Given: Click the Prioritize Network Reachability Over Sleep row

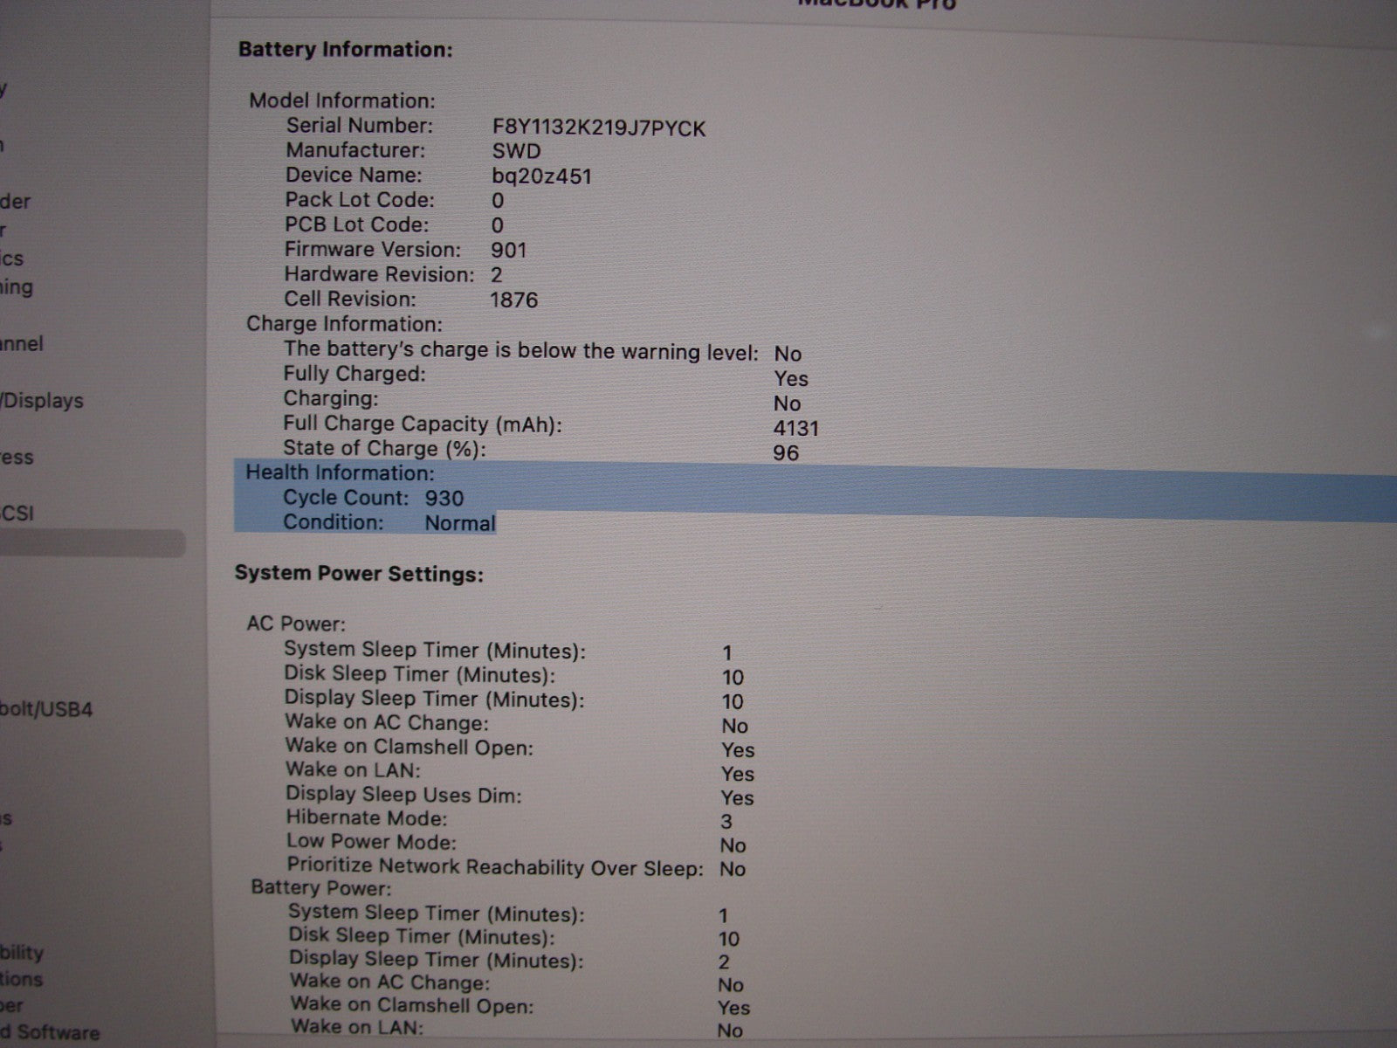Looking at the screenshot, I should [494, 867].
